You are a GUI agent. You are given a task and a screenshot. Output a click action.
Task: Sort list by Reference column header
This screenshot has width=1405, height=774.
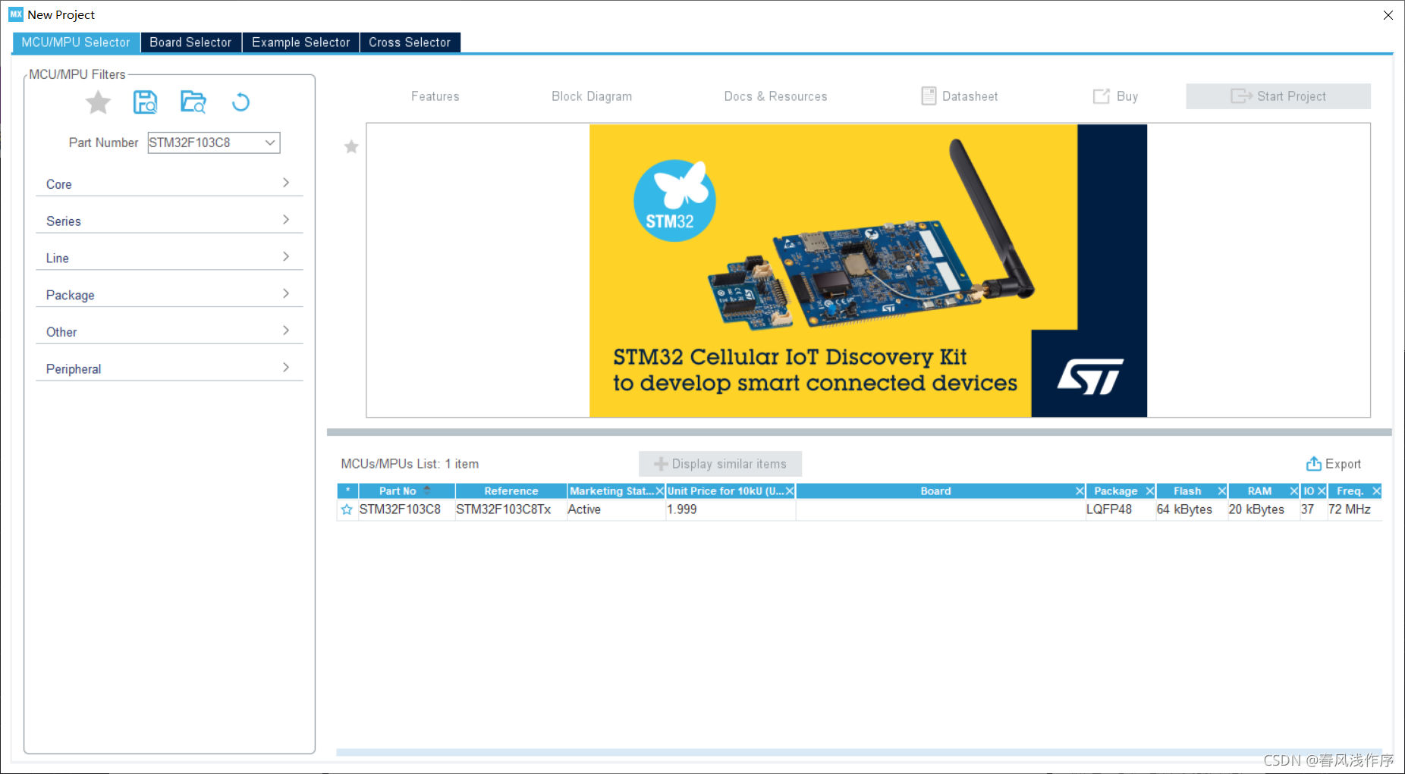coord(511,491)
